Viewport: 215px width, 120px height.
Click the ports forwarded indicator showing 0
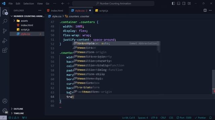25,118
